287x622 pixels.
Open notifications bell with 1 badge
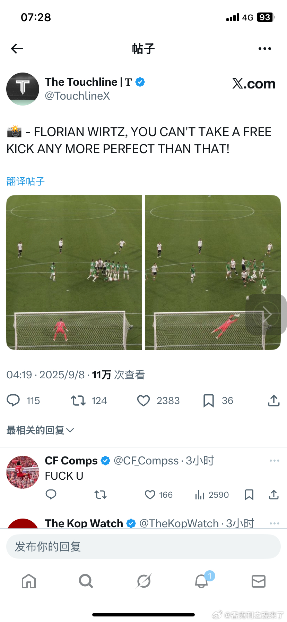coord(202,581)
